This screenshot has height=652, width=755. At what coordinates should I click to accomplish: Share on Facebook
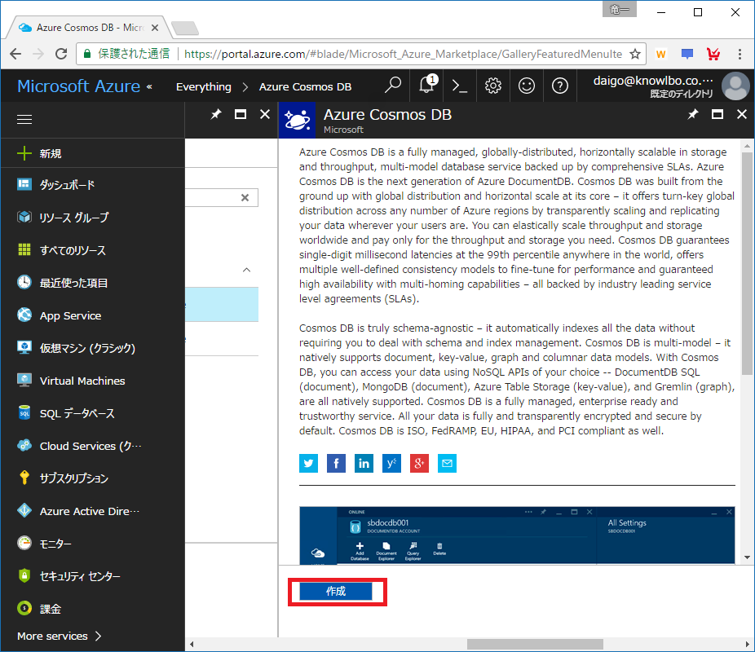[x=336, y=464]
